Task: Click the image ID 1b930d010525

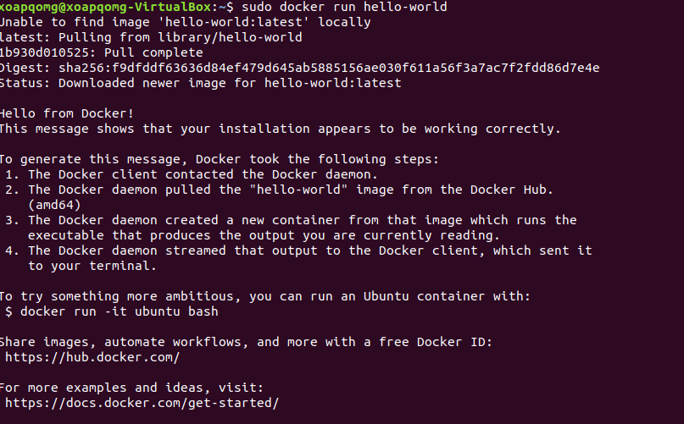Action: pos(47,52)
